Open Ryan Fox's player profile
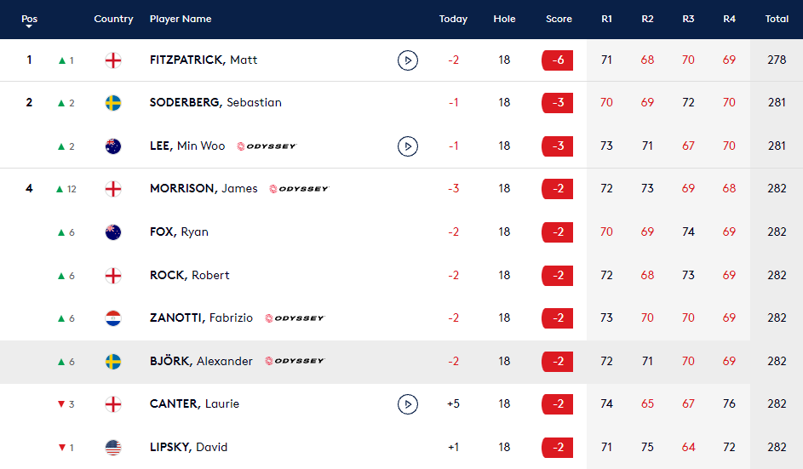Viewport: 803px width, 469px height. pos(179,232)
